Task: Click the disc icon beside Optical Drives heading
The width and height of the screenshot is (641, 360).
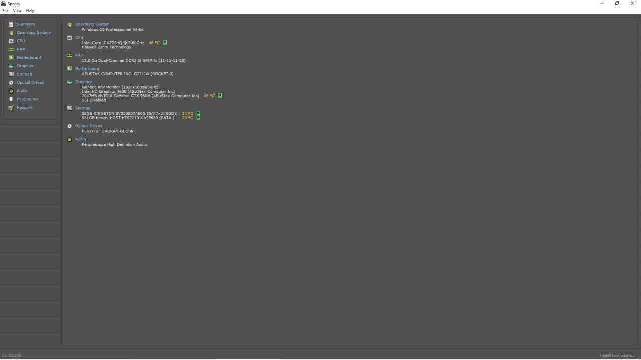Action: coord(69,126)
